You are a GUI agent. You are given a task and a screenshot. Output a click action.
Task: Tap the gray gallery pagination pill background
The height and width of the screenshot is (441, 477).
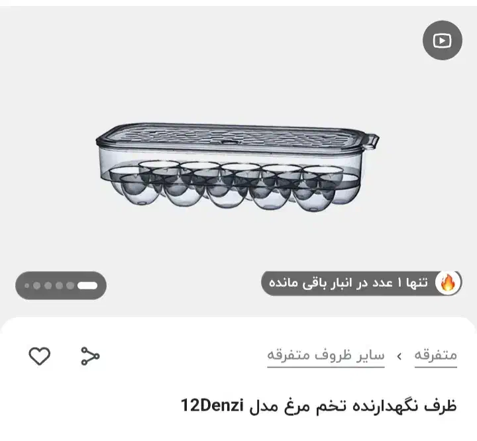(61, 285)
